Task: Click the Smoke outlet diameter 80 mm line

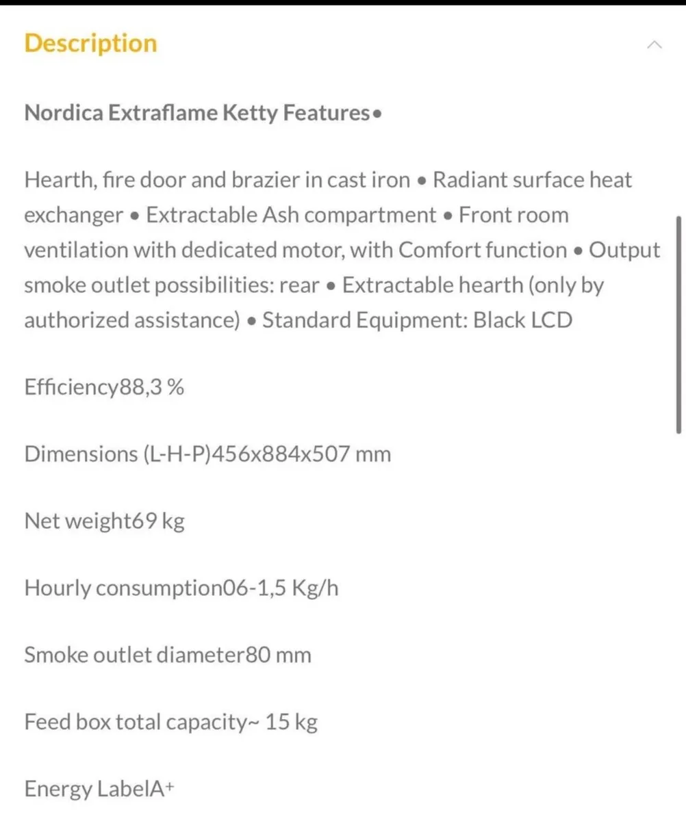Action: pos(168,655)
